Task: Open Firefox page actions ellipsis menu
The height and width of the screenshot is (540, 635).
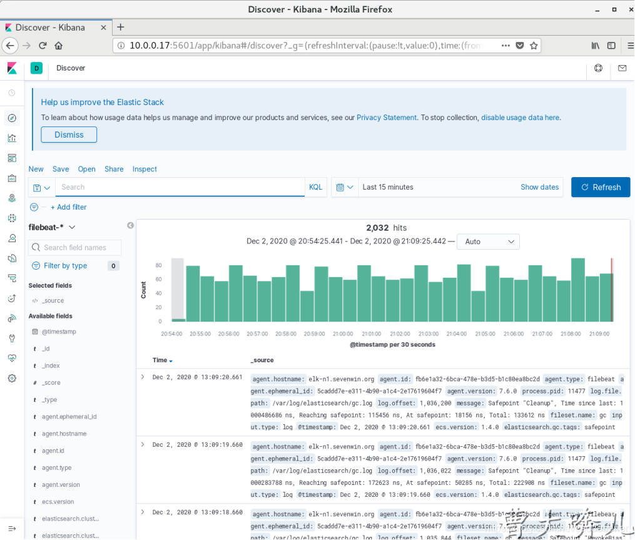Action: point(505,46)
